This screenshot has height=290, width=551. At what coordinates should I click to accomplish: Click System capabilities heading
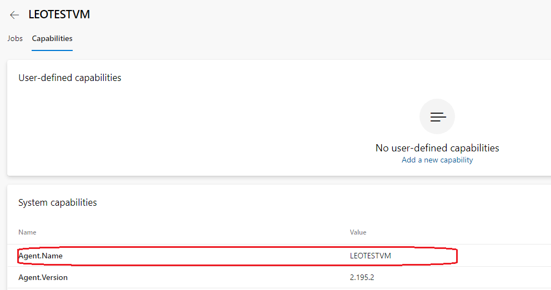(x=58, y=203)
